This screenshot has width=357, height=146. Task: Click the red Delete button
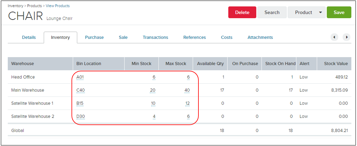tap(242, 12)
